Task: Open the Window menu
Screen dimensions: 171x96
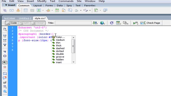Action: pos(90,1)
